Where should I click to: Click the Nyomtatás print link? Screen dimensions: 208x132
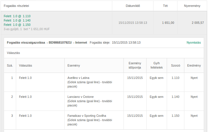pyautogui.click(x=194, y=43)
